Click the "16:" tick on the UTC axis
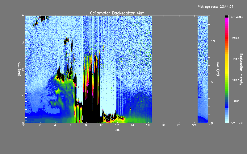 click(148, 125)
